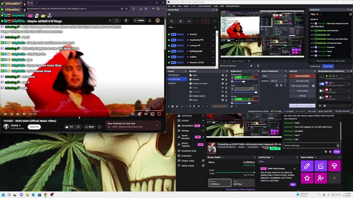The width and height of the screenshot is (353, 198).
Task: Show the FaceCam source
Action: coord(223,92)
